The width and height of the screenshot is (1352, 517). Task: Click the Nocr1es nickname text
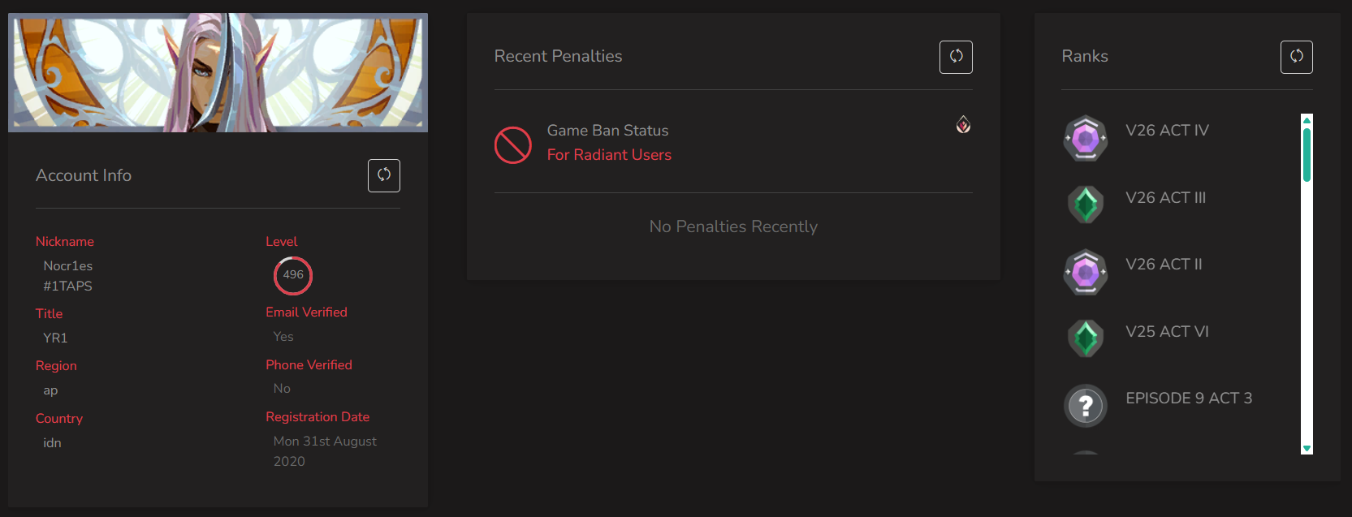point(68,266)
